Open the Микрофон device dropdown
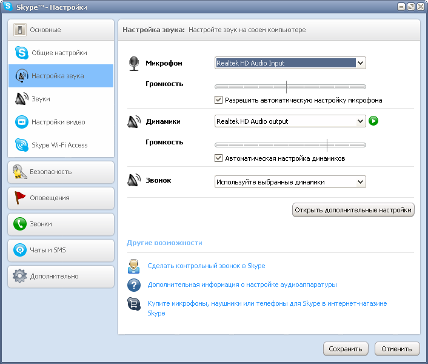The image size is (428, 364). tap(290, 63)
